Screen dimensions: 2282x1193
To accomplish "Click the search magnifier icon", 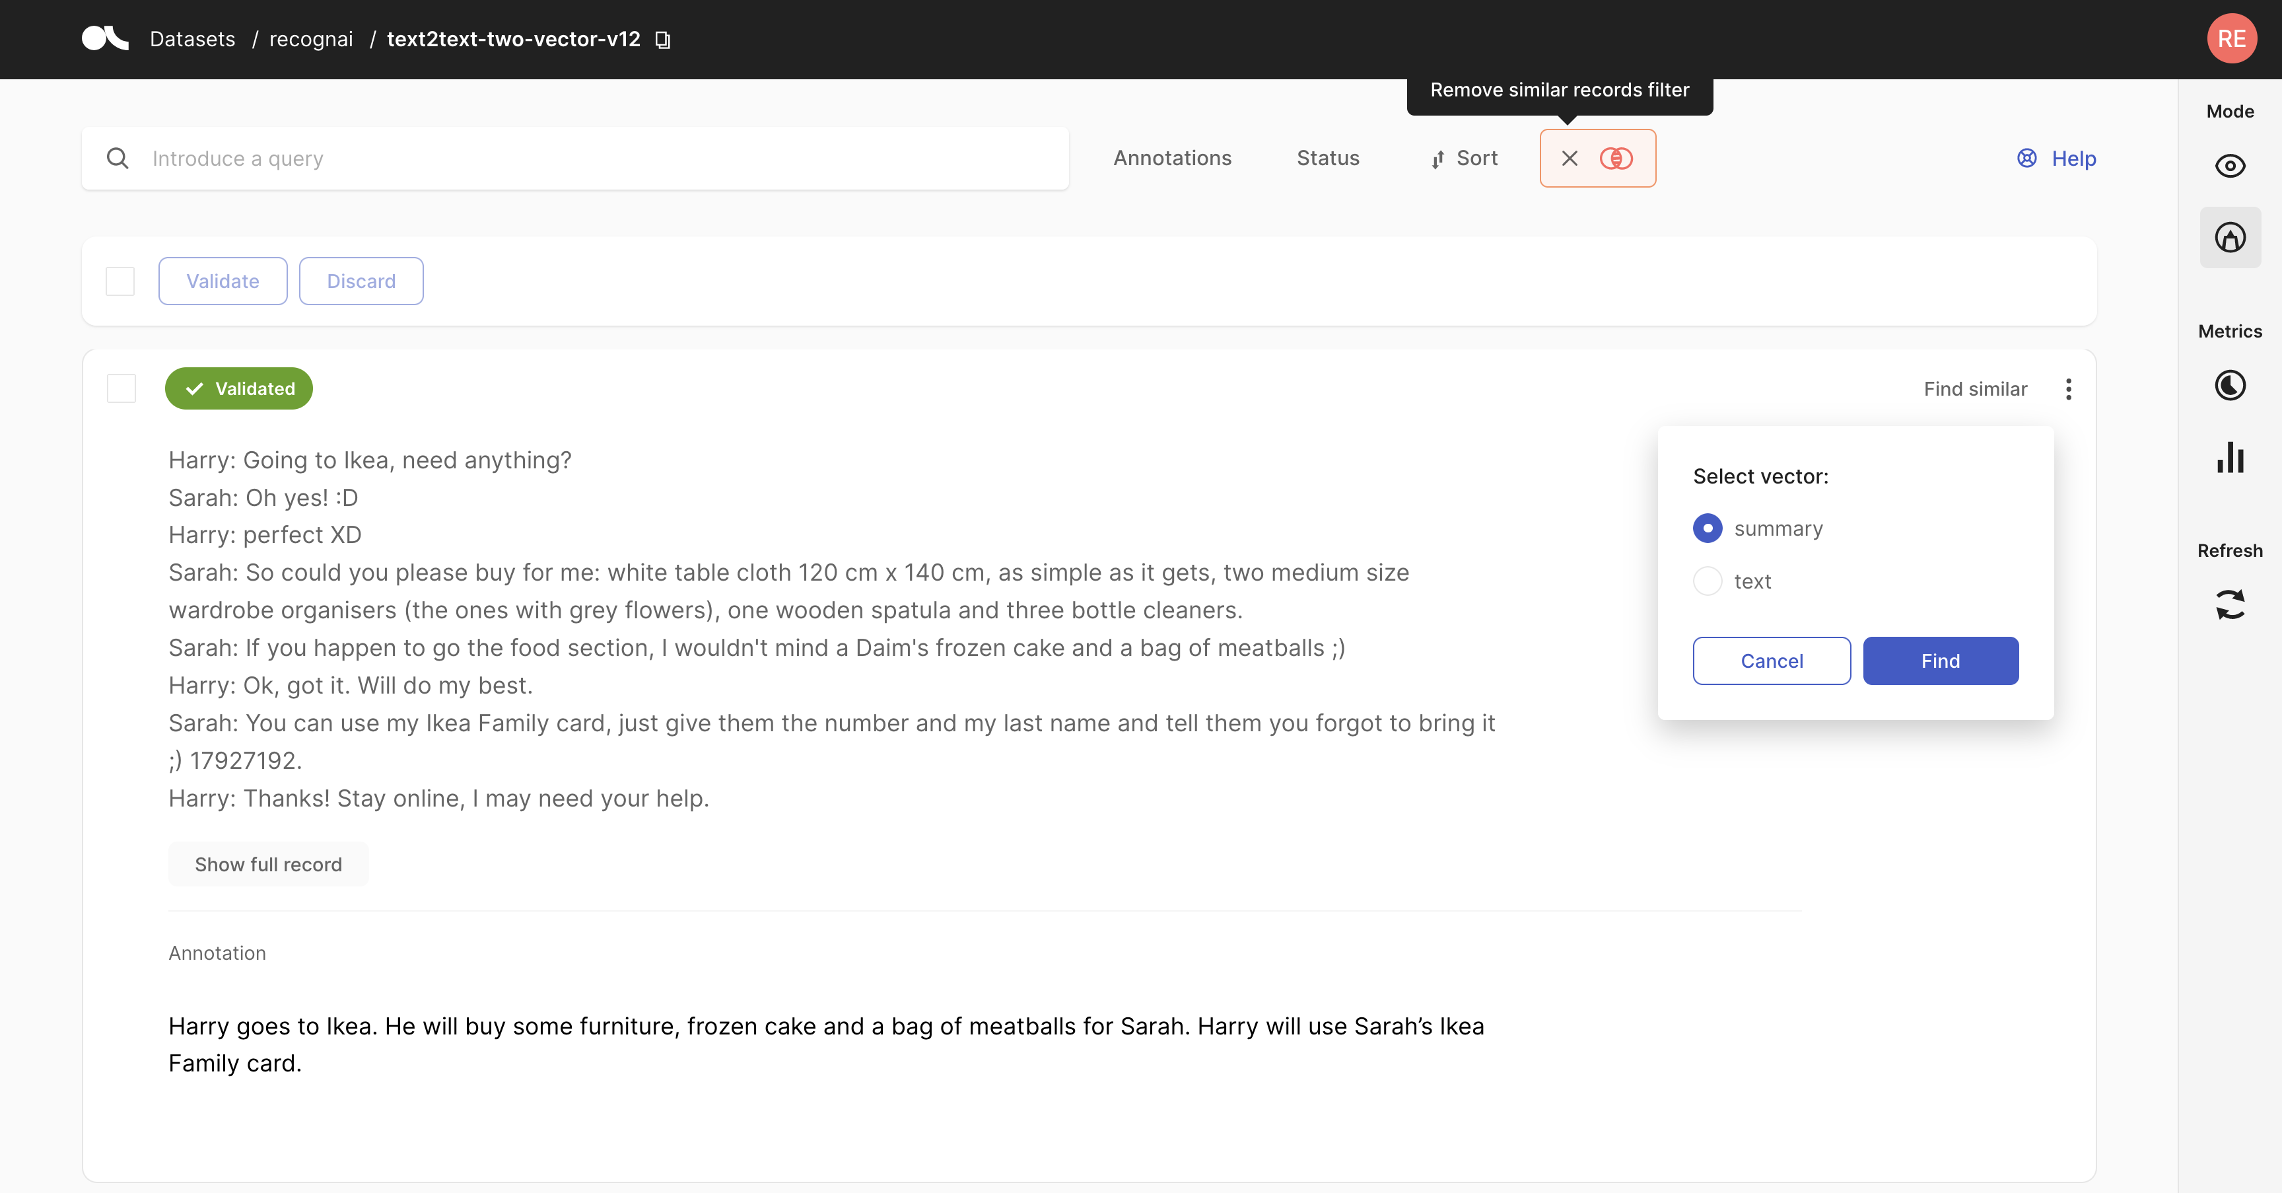I will (117, 159).
